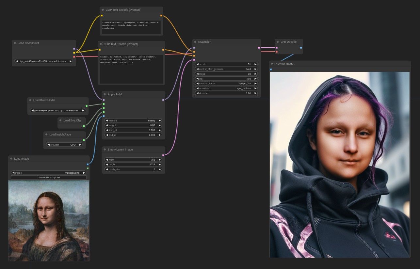Decrease the seed value with left arrow

(197, 64)
